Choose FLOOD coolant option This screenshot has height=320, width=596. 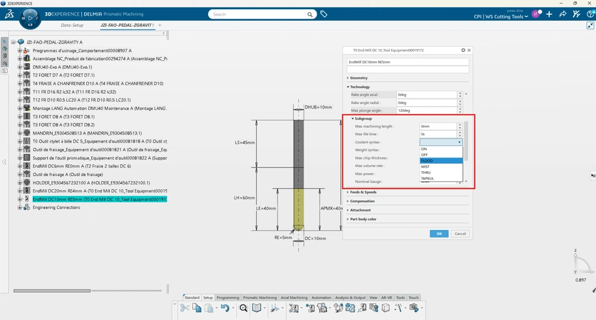[441, 161]
